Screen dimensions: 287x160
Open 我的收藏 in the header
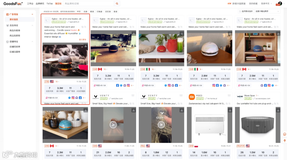[253, 3]
